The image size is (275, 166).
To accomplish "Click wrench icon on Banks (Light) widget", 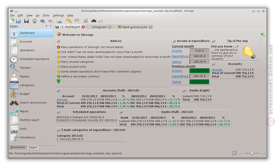I will pyautogui.click(x=184, y=91).
